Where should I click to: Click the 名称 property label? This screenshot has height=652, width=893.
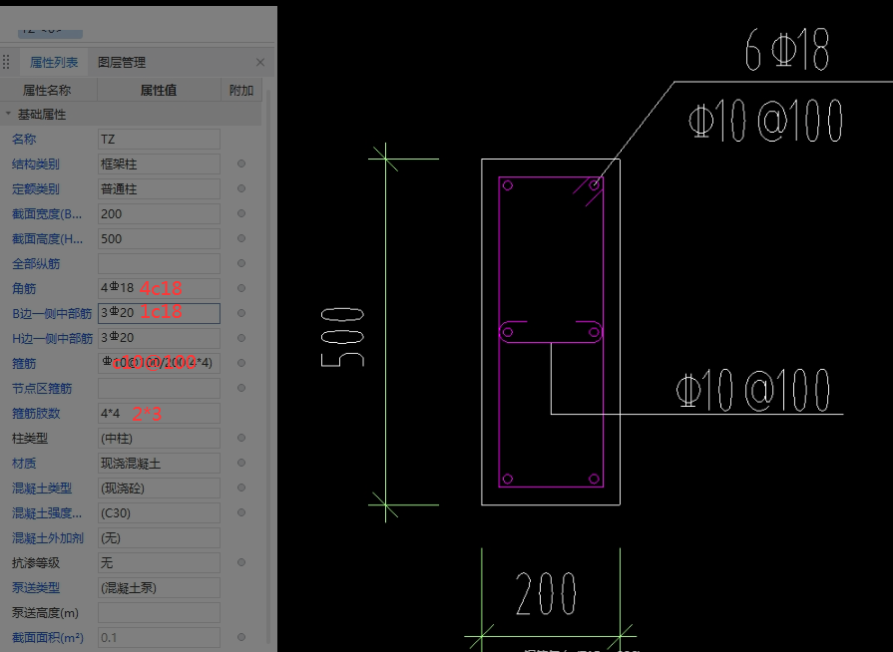point(24,140)
